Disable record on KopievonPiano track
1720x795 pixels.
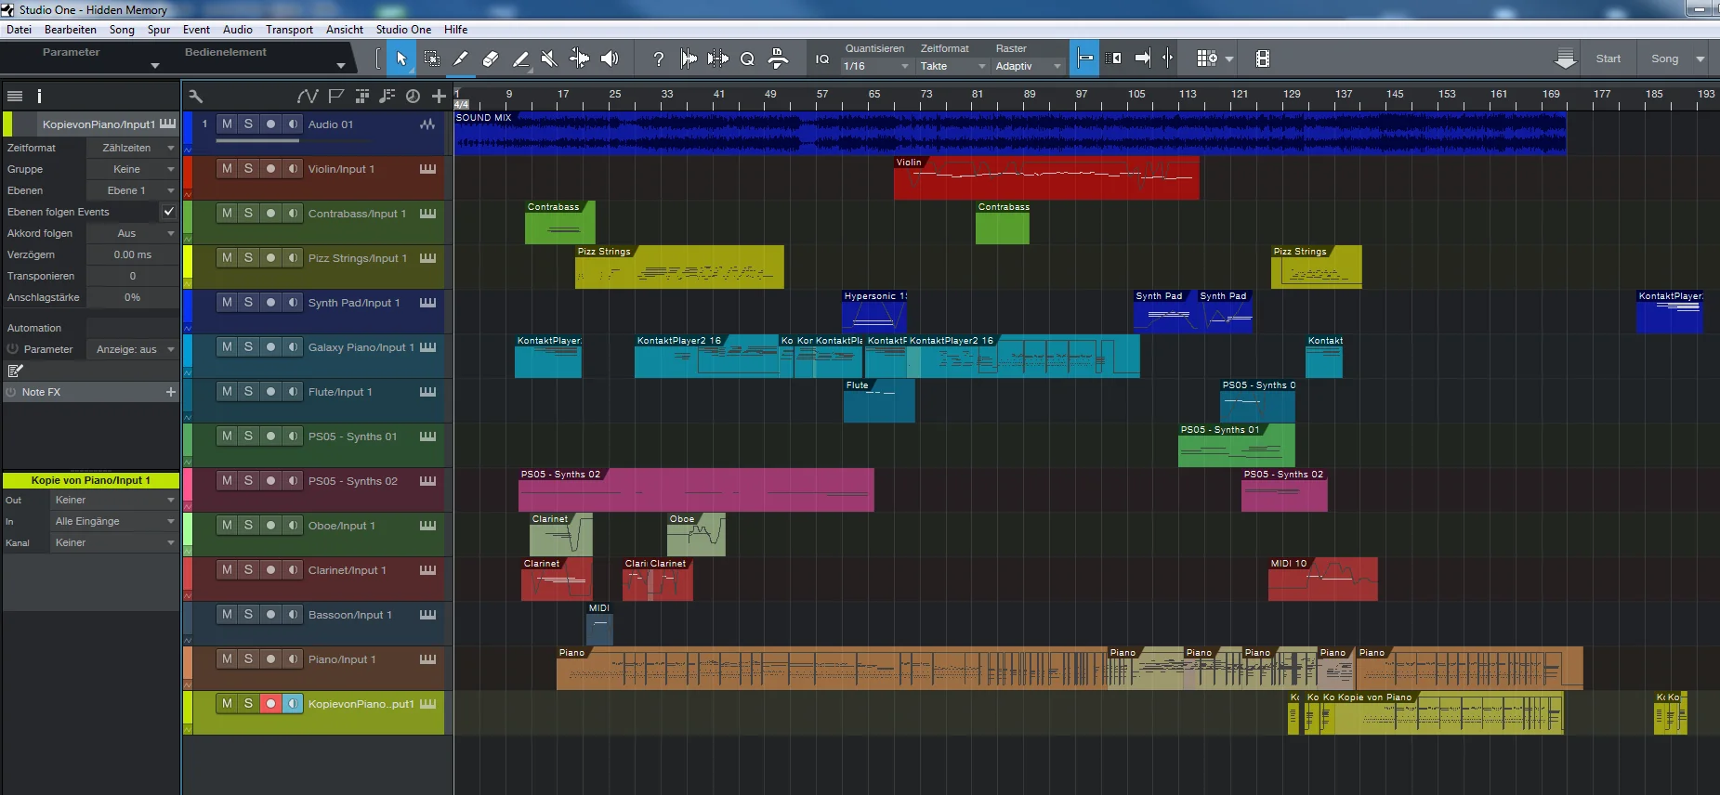270,703
